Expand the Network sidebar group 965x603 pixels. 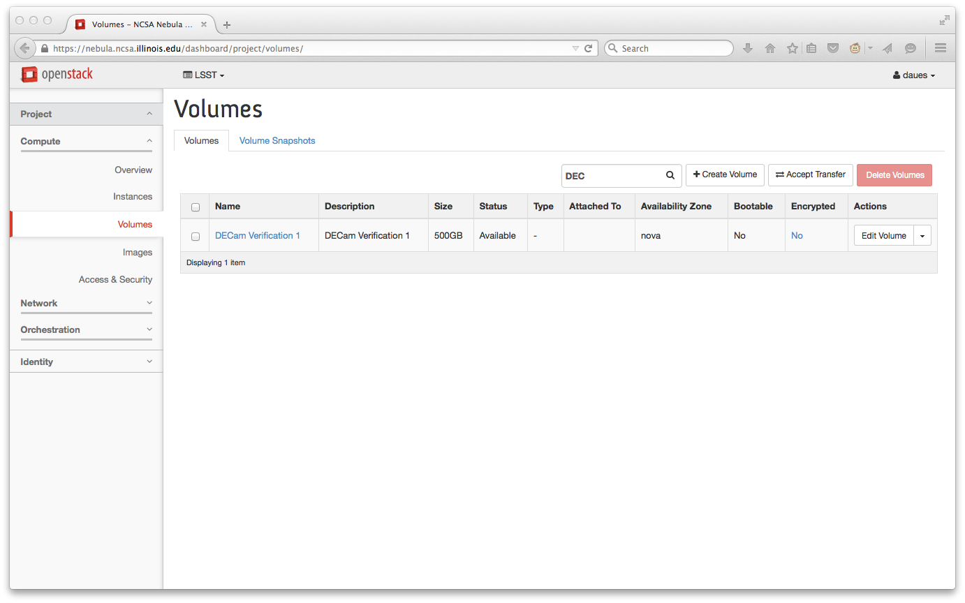[86, 303]
